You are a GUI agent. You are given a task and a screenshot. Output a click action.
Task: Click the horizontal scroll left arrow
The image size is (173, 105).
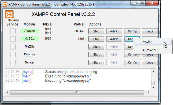pos(7,92)
